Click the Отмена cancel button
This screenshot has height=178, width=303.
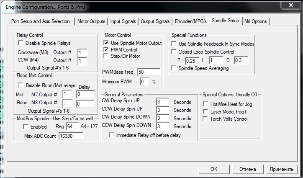point(246,169)
